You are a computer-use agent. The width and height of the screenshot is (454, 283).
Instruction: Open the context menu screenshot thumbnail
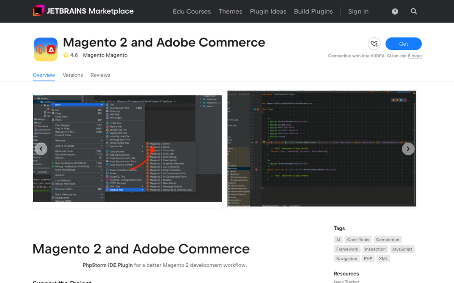click(127, 149)
